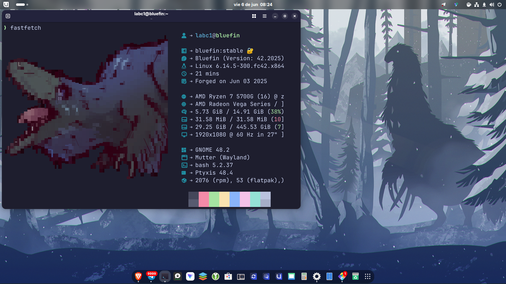Viewport: 506px width, 284px height.
Task: Click the '5.73 GiB / 14.91 GiB' memory line
Action: point(239,112)
